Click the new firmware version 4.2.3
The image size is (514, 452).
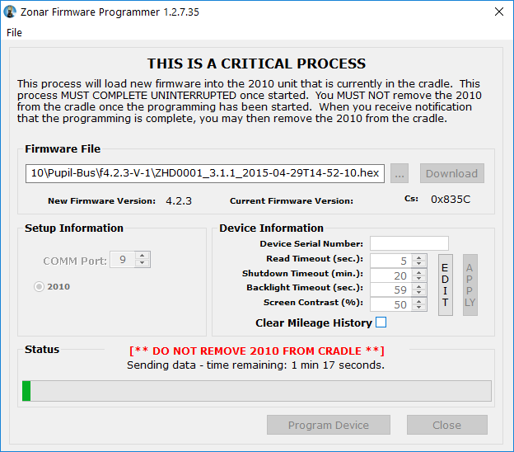179,201
